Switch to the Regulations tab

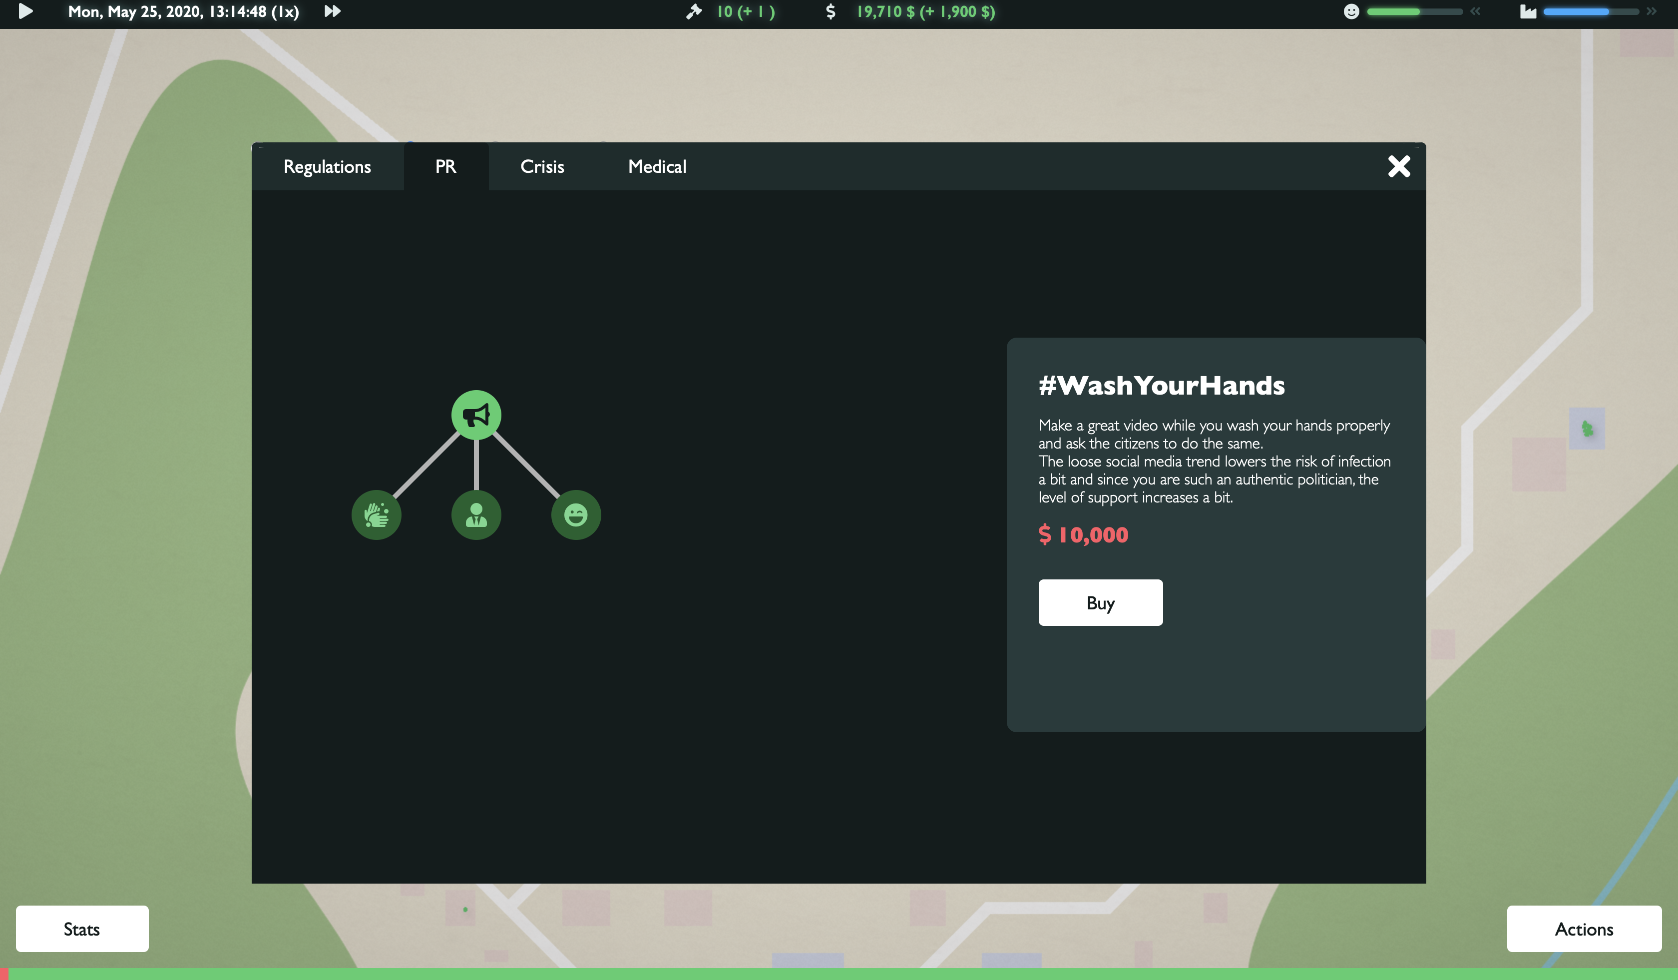click(327, 166)
